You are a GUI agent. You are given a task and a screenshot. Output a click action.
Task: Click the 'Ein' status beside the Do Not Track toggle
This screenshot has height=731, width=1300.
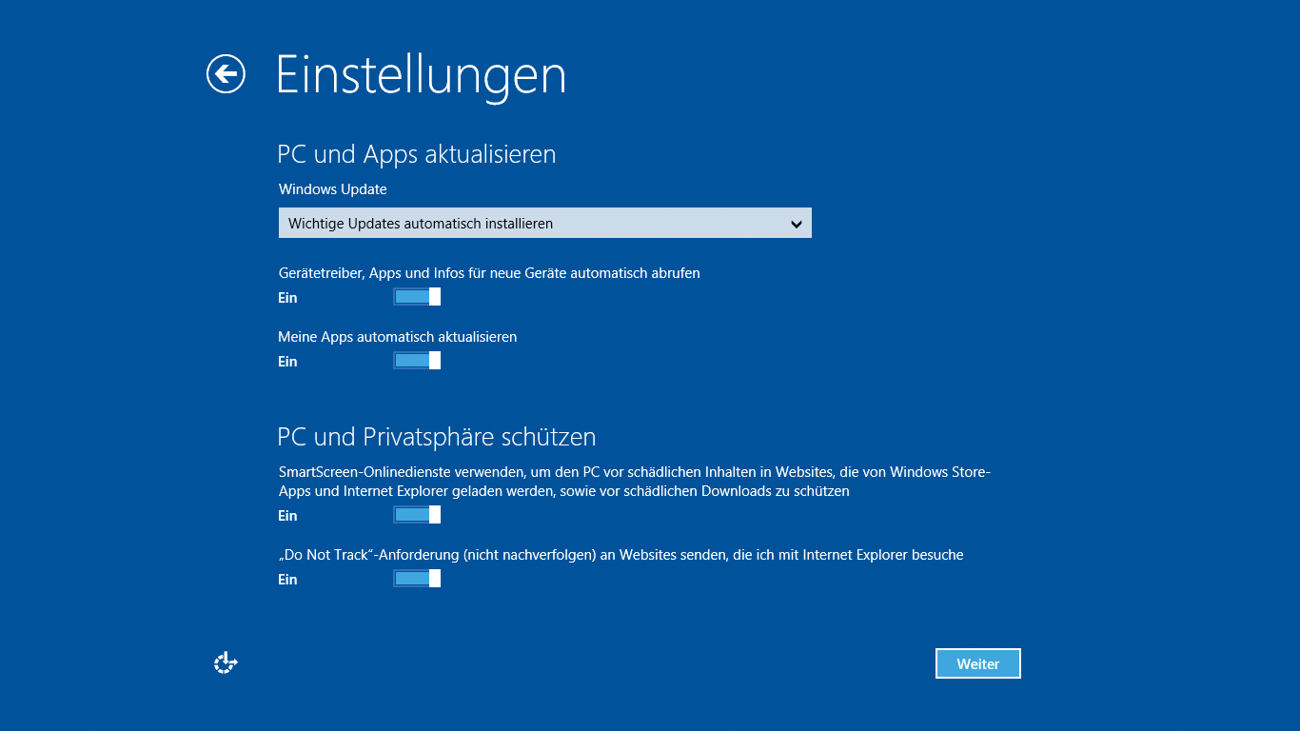287,580
